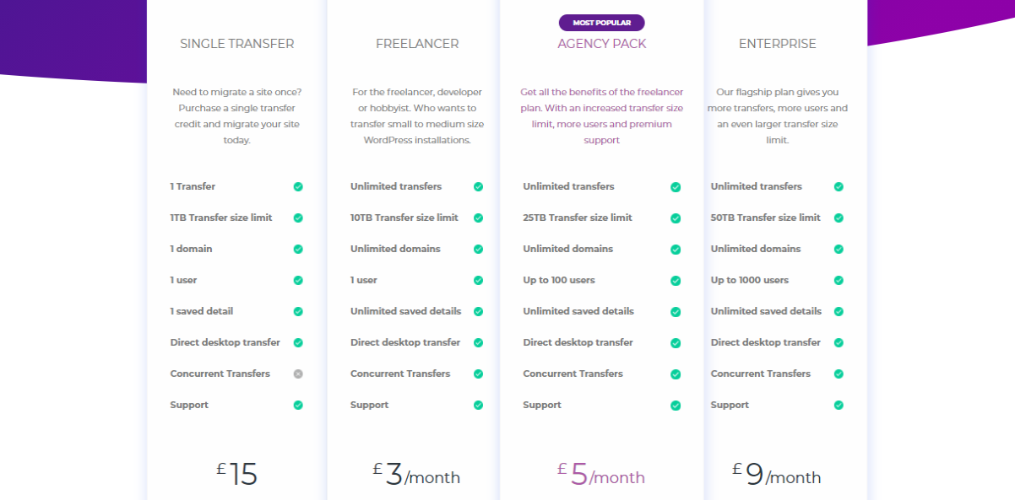This screenshot has width=1015, height=500.
Task: Click the £9/month Enterprise price
Action: point(777,474)
